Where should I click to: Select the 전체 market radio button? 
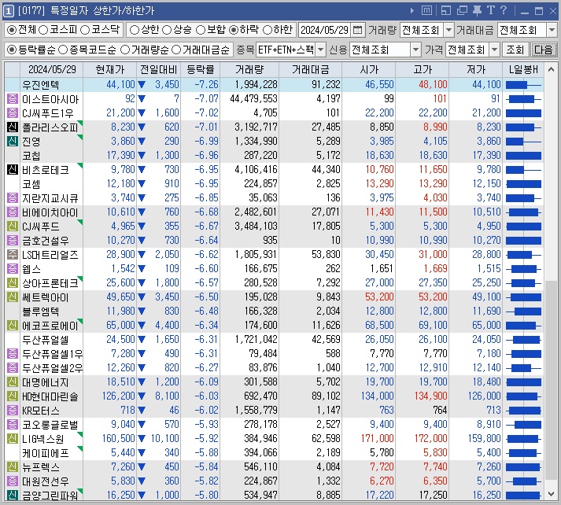[12, 30]
